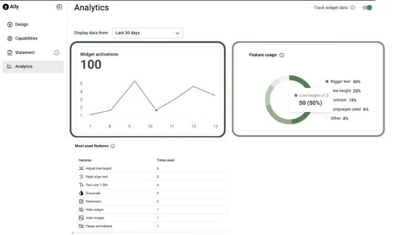Click the data point on the line chart
Screen dimensions: 409x235
(x=156, y=110)
